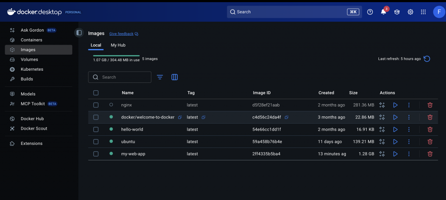The height and width of the screenshot is (200, 446).
Task: Open Docker Desktop settings gear
Action: coord(410,12)
